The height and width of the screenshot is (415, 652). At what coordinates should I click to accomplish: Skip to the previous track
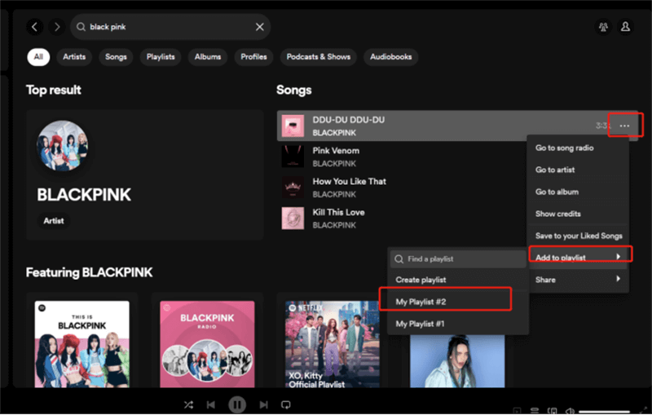[x=211, y=404]
